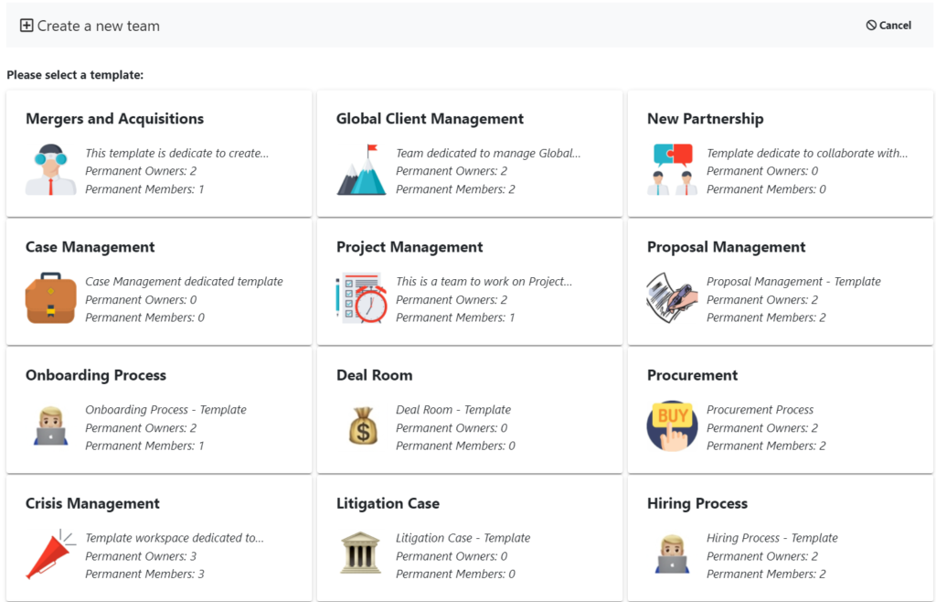Click the New Partnership puzzle people icon
936x602 pixels.
(672, 169)
